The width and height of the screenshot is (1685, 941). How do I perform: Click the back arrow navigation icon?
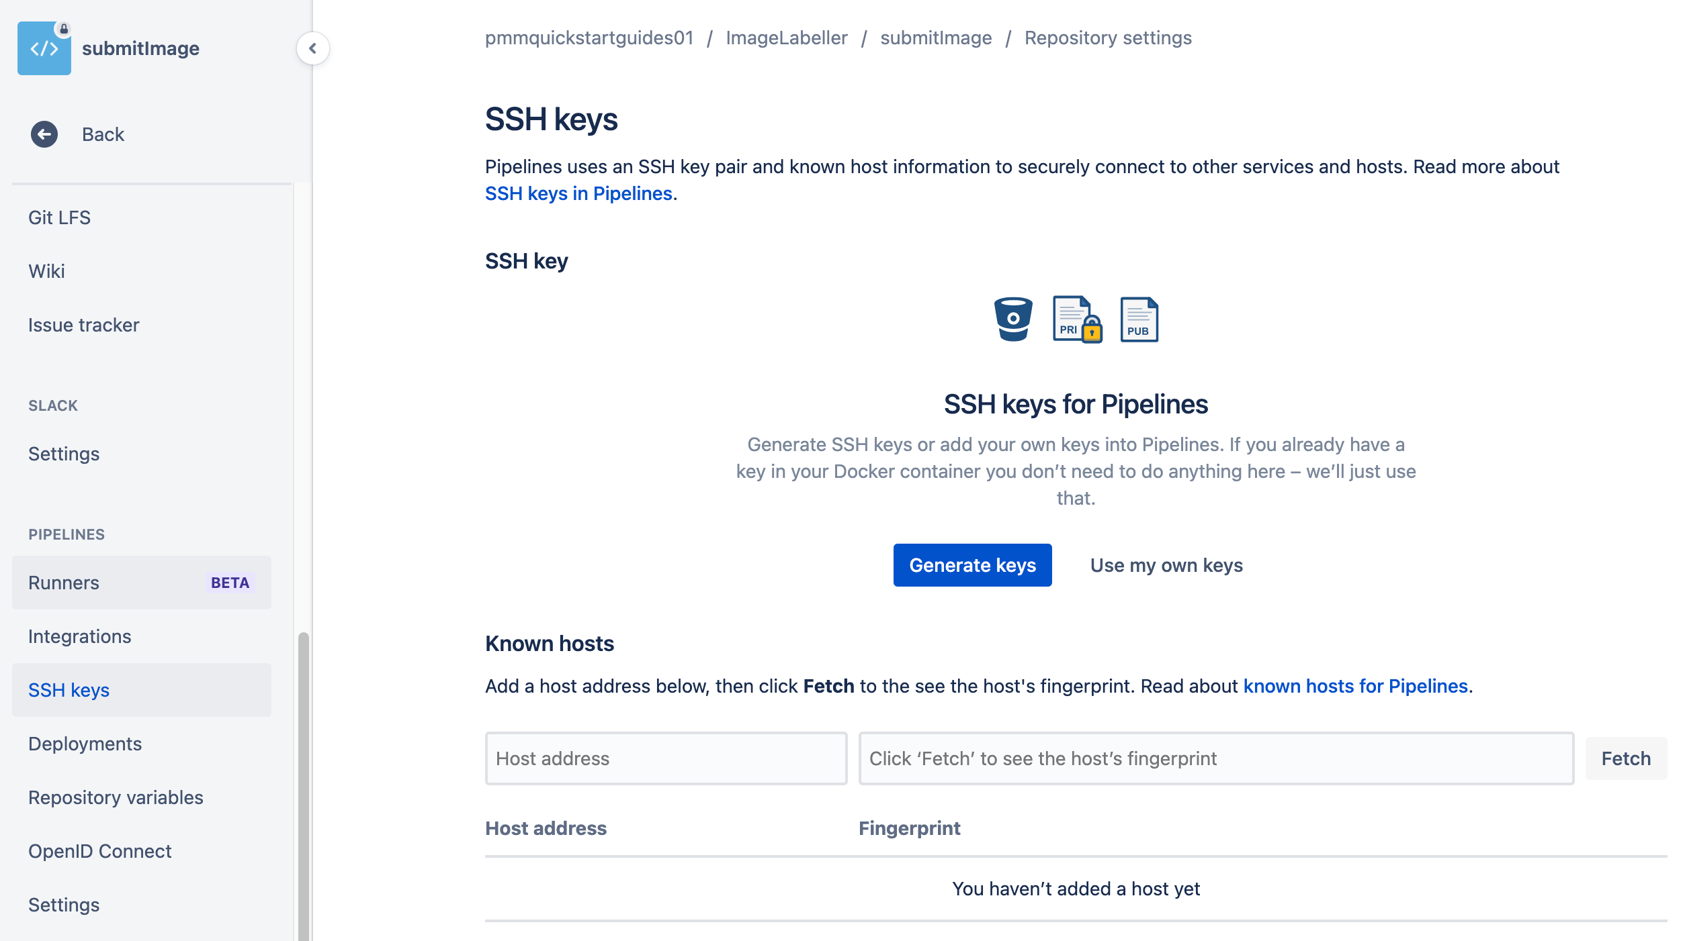[44, 134]
